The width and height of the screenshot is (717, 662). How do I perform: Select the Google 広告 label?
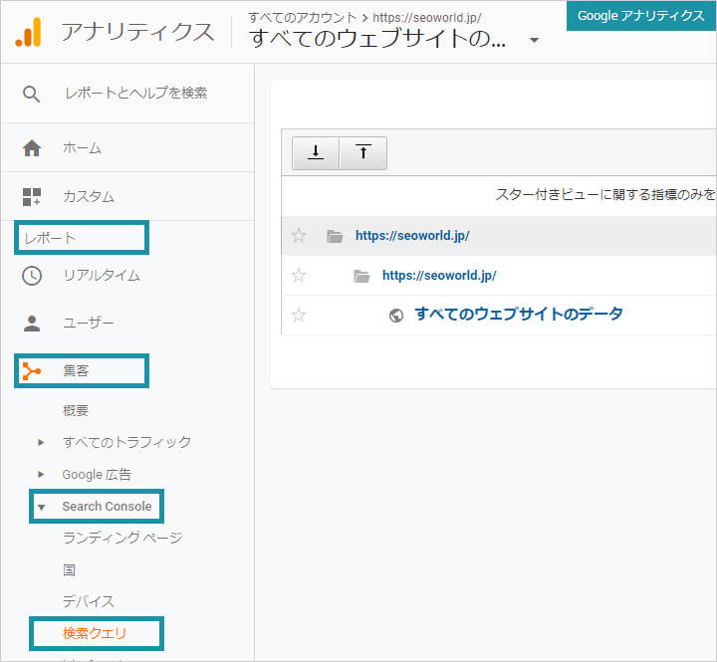point(97,475)
